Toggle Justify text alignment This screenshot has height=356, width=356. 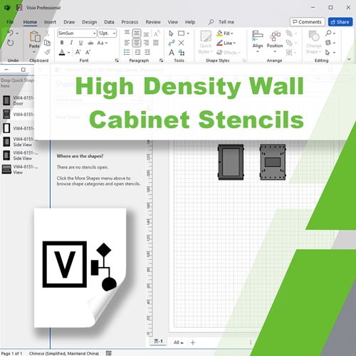[156, 43]
